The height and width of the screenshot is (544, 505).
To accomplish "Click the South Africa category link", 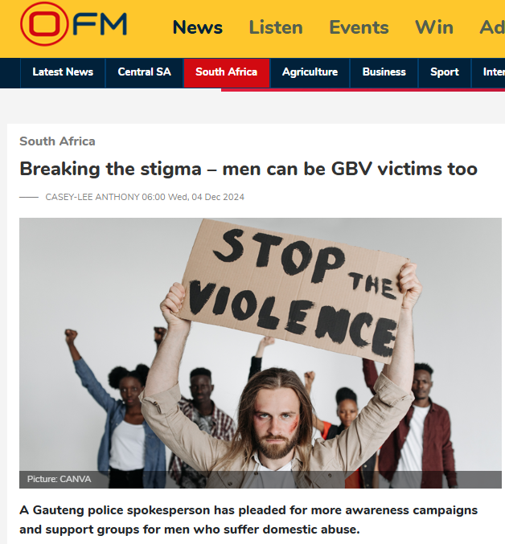I will point(57,141).
